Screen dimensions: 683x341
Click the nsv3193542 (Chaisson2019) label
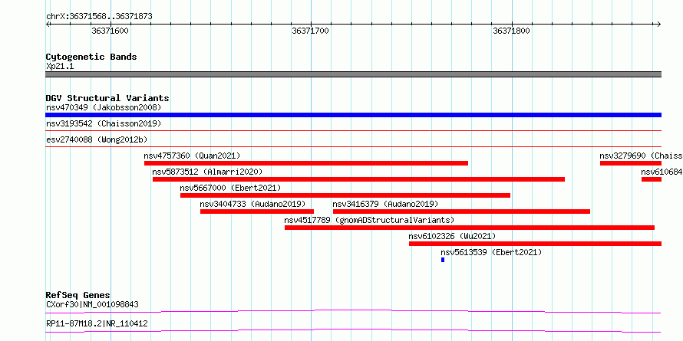tap(104, 123)
